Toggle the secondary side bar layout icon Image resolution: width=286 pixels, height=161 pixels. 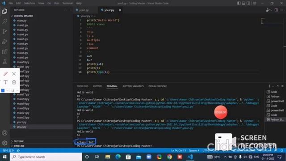pos(248,3)
